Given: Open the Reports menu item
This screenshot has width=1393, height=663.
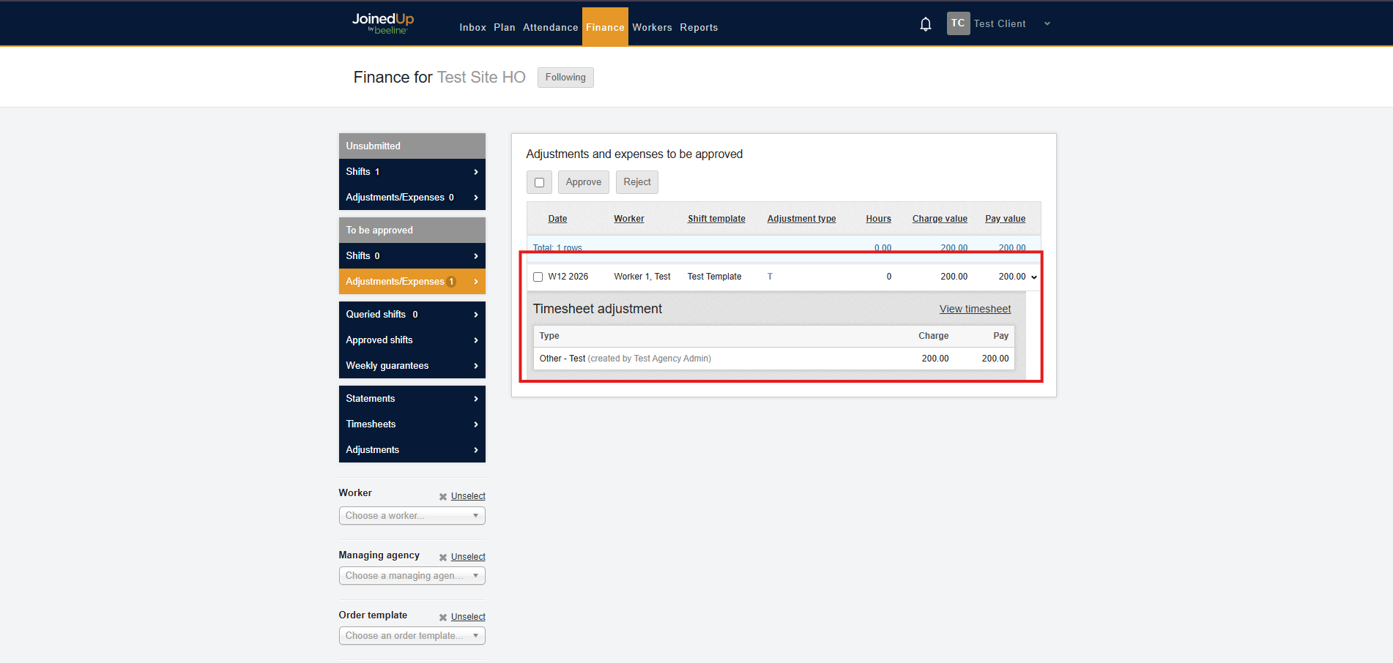Looking at the screenshot, I should 698,28.
